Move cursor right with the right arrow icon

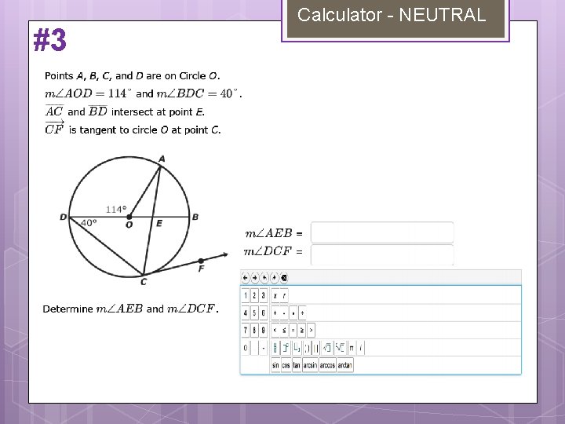tap(255, 278)
